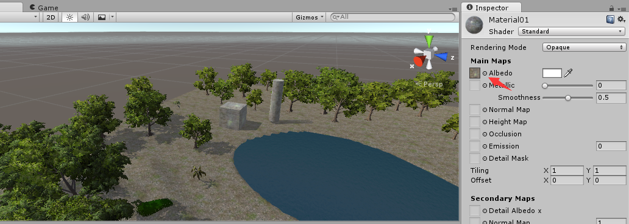Viewport: 629px width, 224px height.
Task: Toggle scene lighting sun icon
Action: tap(70, 17)
